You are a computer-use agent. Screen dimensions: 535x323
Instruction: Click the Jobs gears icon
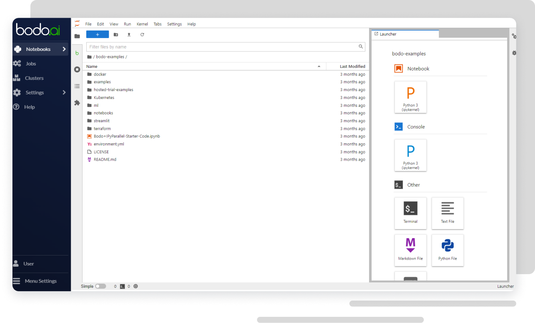[17, 64]
